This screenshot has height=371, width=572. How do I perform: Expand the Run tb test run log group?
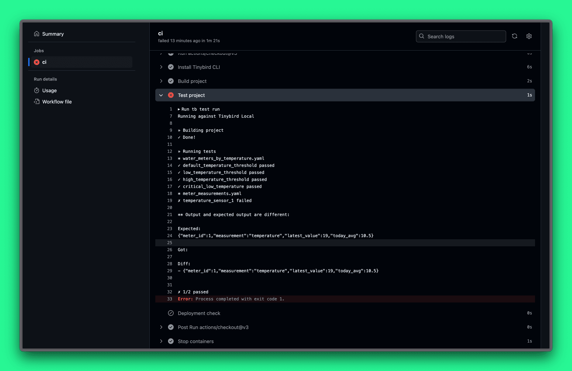tap(179, 109)
